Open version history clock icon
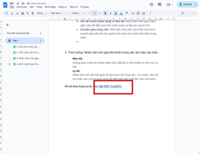The height and width of the screenshot is (154, 200). point(151,5)
